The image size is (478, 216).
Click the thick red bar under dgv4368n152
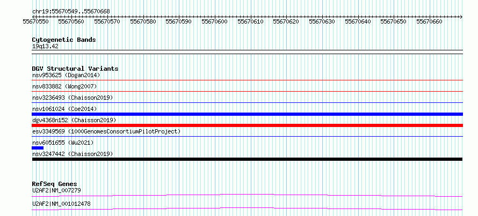point(247,125)
